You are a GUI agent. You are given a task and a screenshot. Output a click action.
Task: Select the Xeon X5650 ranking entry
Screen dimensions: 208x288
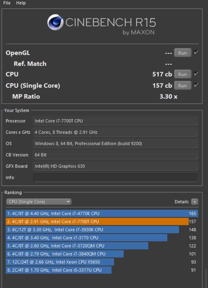tap(60, 262)
